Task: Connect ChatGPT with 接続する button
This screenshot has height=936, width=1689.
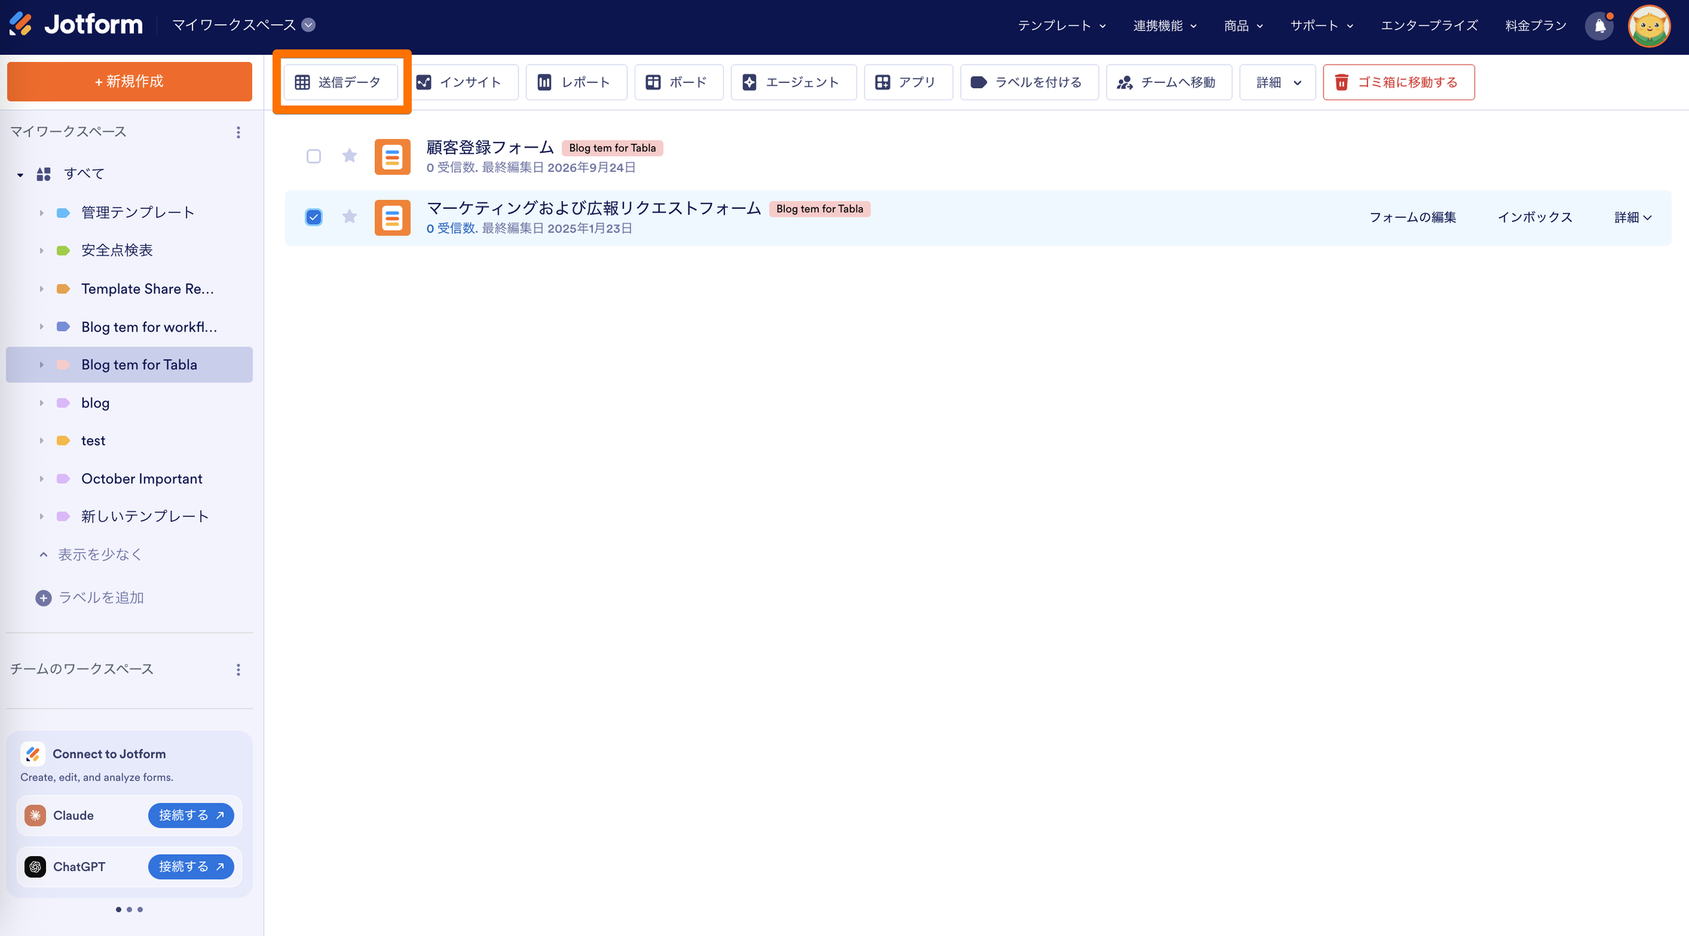Action: click(191, 867)
